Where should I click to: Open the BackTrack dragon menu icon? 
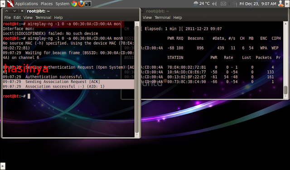point(10,4)
